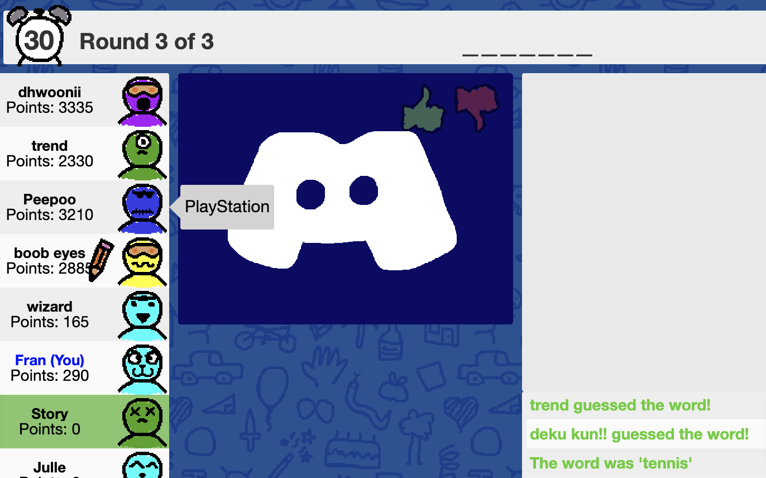Select player name trend in list
Viewport: 766px width, 478px height.
pos(50,146)
